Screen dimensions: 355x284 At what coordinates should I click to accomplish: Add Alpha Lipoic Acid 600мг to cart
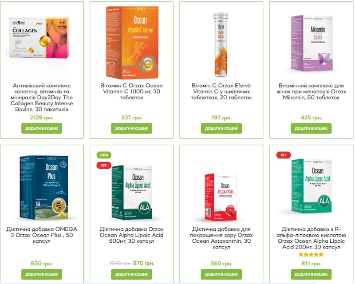tap(131, 274)
